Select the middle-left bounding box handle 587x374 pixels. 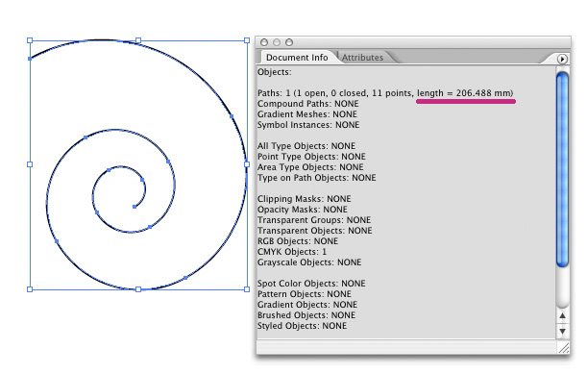coord(30,164)
